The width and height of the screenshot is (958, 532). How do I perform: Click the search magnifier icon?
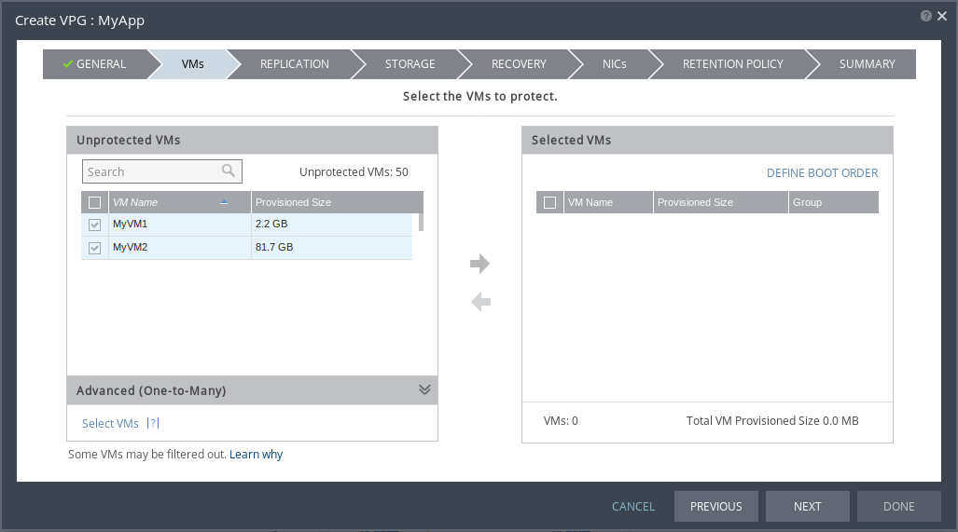click(229, 171)
